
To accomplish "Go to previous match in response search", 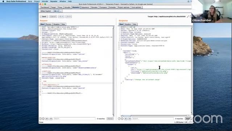I will (x=126, y=119).
